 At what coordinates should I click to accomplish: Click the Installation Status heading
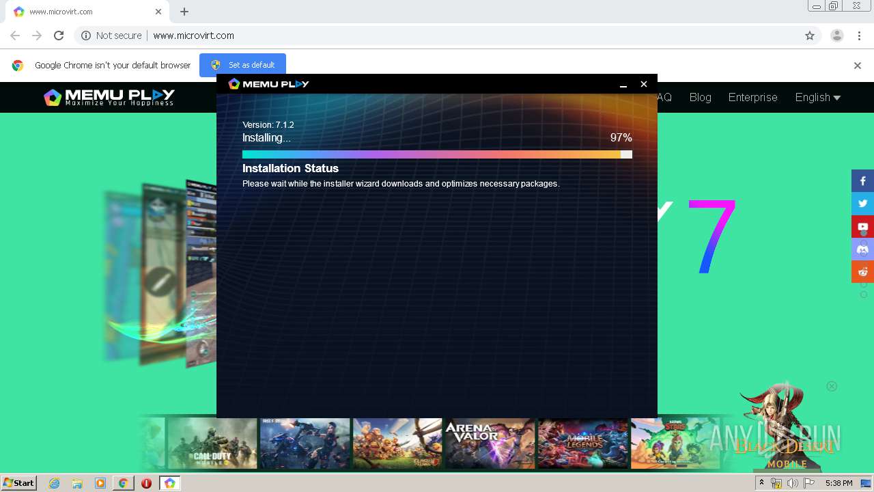[290, 168]
